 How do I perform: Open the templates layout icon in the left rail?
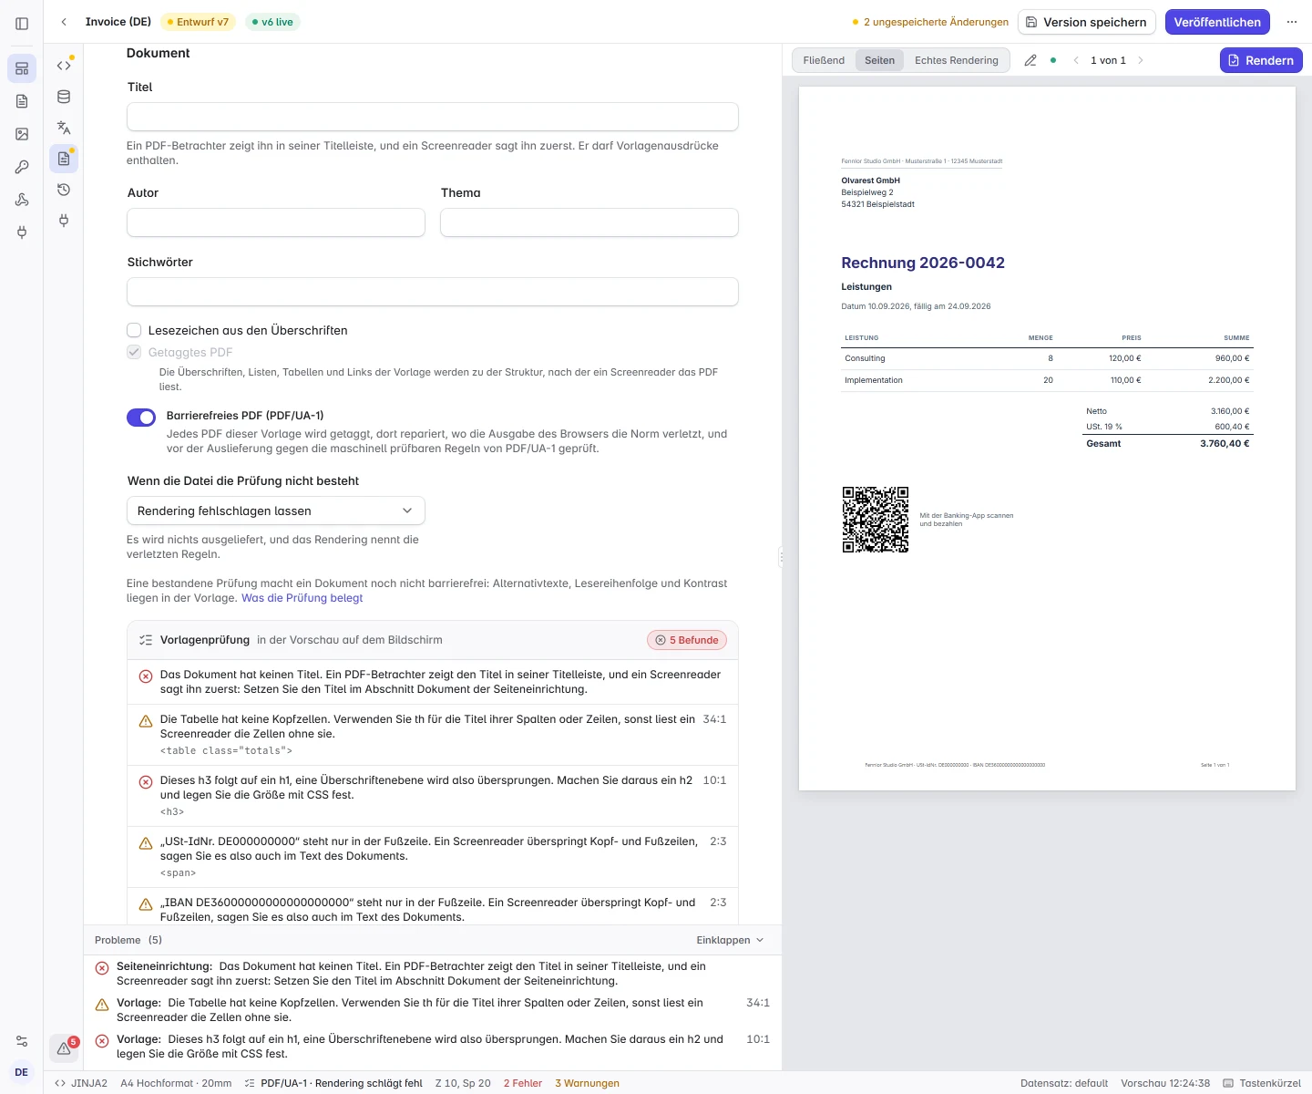(x=22, y=68)
